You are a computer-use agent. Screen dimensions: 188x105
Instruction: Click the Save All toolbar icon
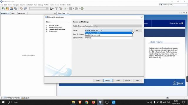[16, 8]
